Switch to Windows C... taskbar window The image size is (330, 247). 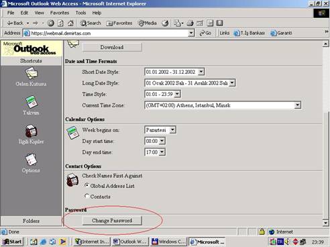tap(168, 242)
